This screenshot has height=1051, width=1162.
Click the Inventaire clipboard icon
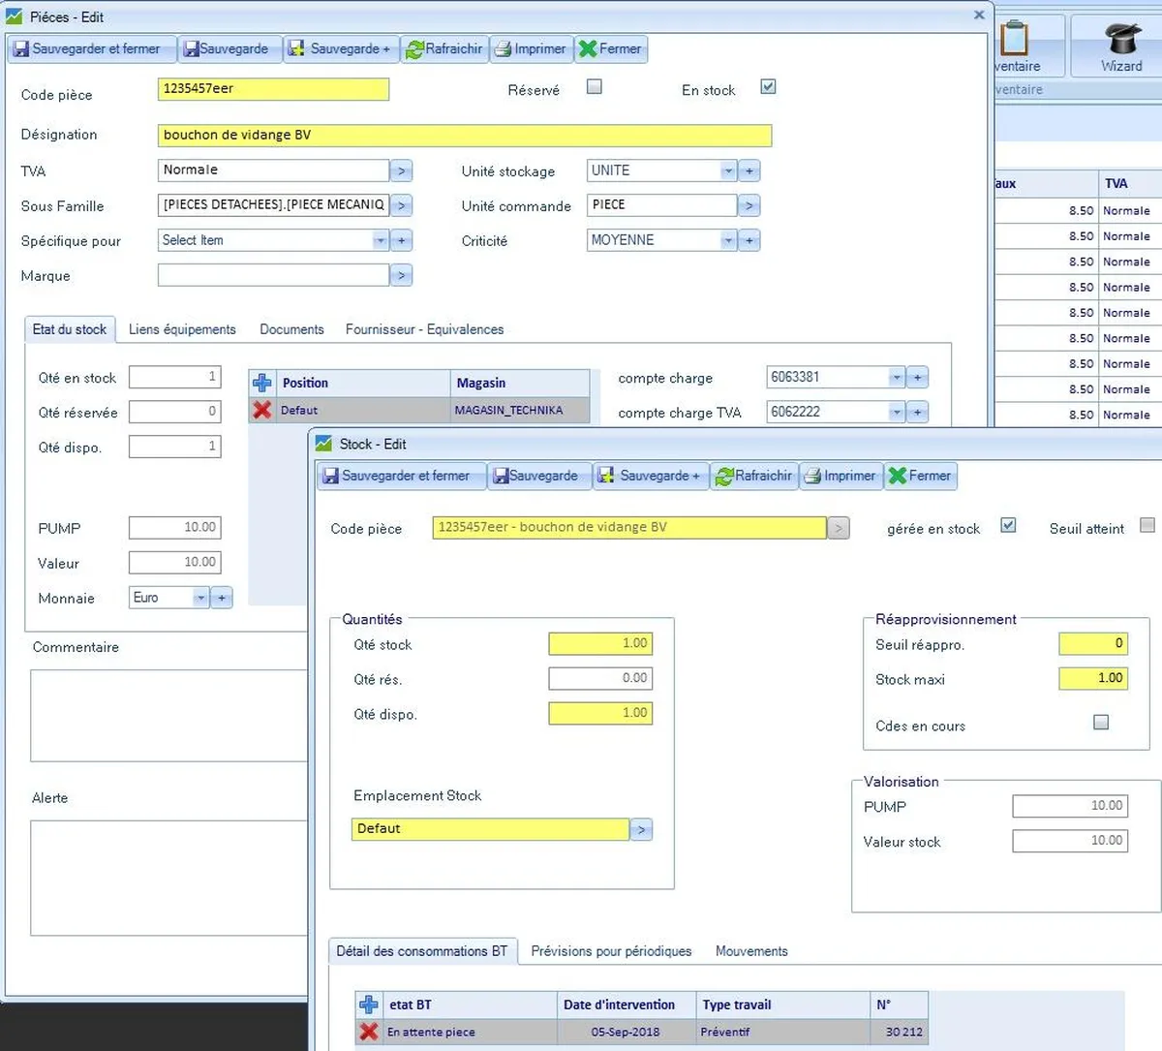click(x=1015, y=45)
